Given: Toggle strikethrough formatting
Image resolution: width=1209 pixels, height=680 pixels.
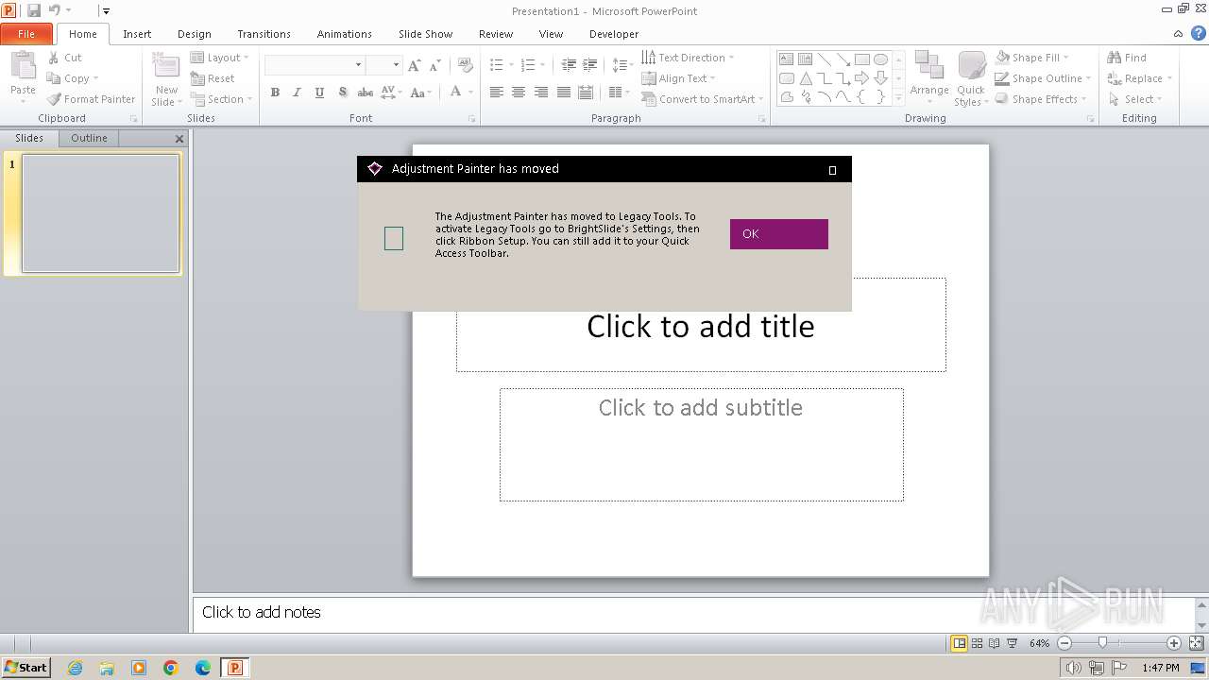Looking at the screenshot, I should pyautogui.click(x=365, y=93).
